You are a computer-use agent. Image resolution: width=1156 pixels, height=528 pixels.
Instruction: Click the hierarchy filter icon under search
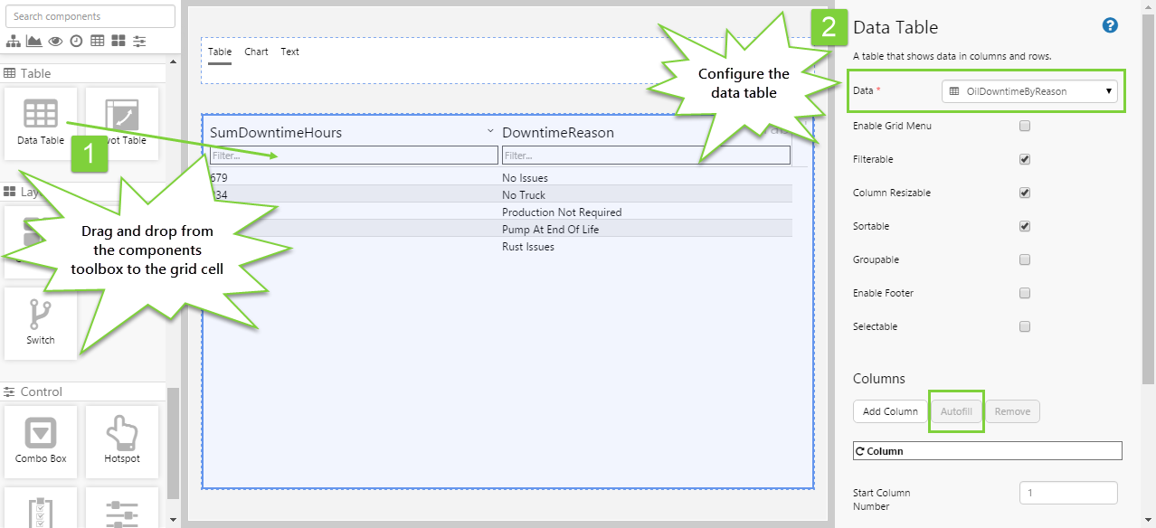click(14, 41)
